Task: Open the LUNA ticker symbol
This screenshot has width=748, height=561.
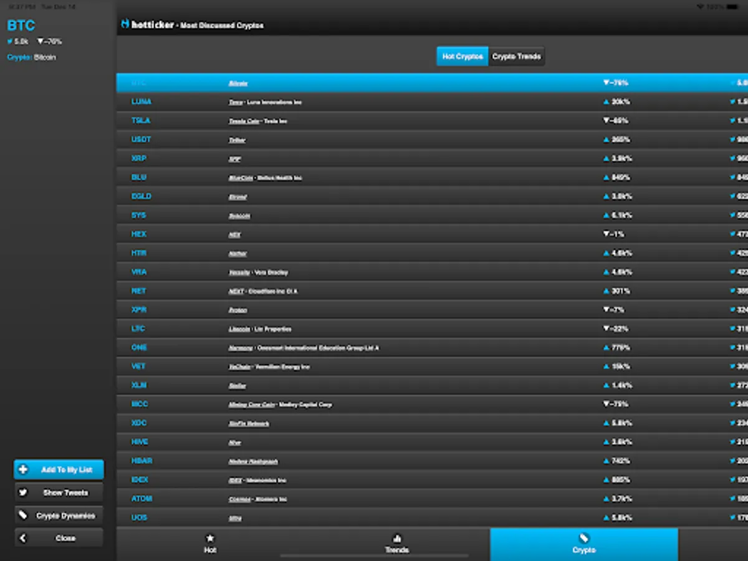Action: pyautogui.click(x=141, y=102)
